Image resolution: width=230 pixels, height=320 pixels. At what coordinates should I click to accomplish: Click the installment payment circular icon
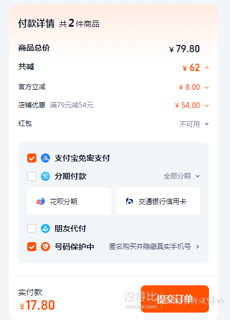coord(45,176)
